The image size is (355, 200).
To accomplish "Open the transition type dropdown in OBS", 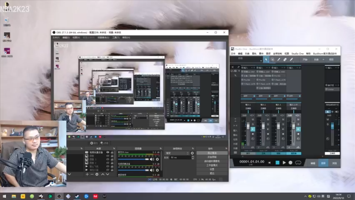I will pos(177,153).
